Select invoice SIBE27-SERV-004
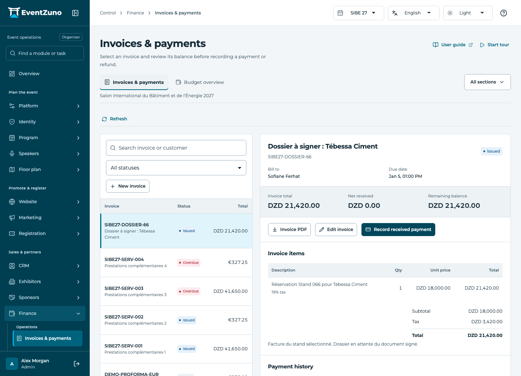Viewport: 521px width, 376px height. (176, 262)
